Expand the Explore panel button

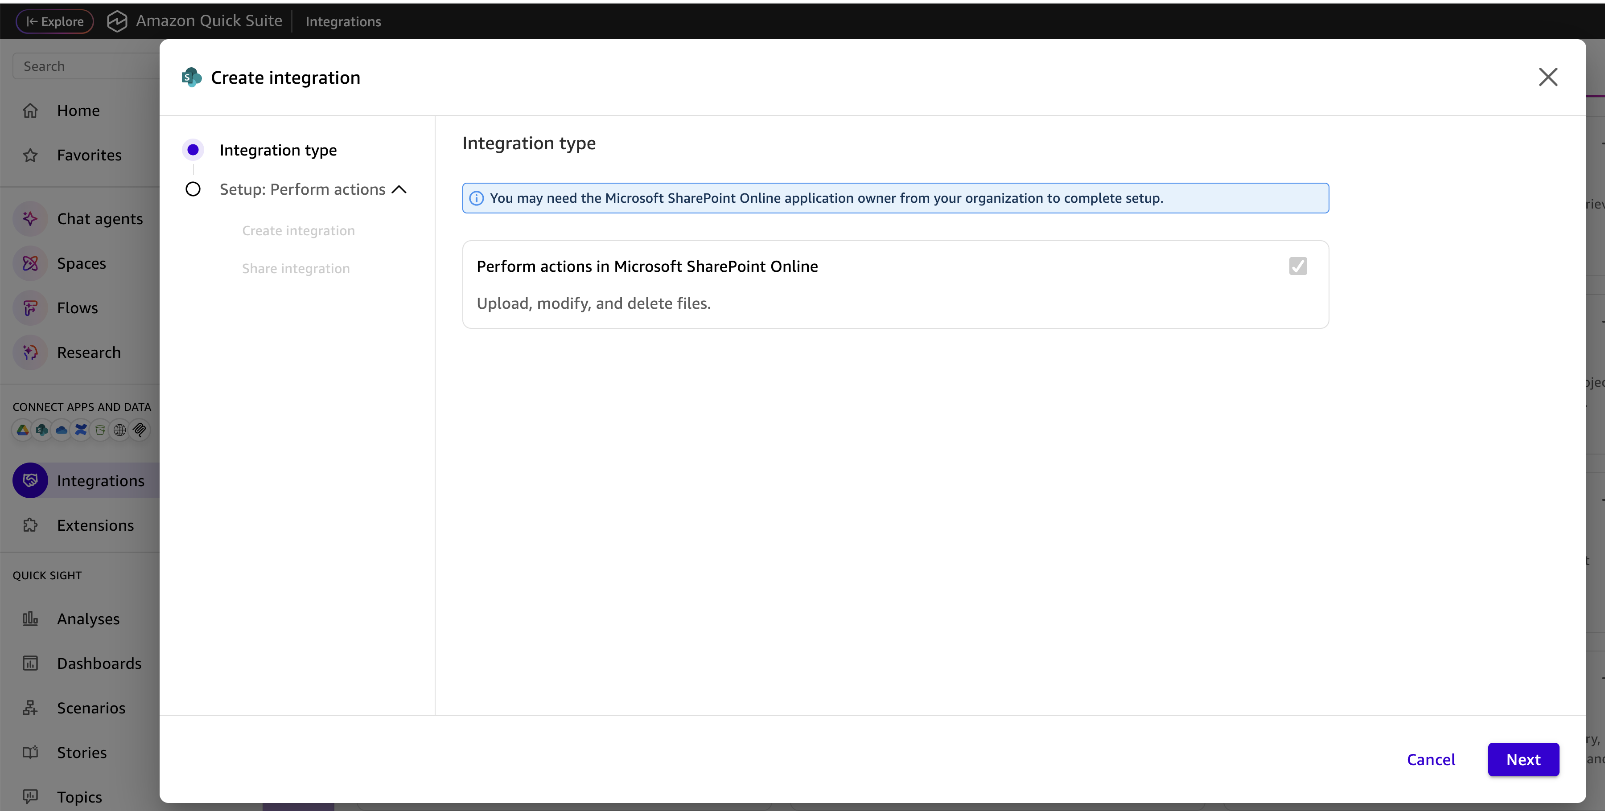(x=53, y=20)
